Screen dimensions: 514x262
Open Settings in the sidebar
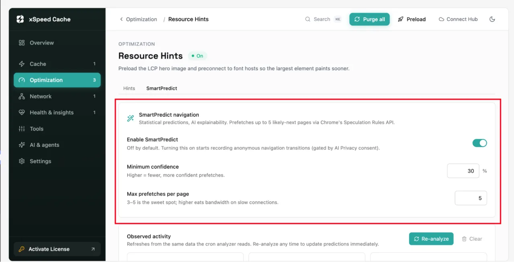pyautogui.click(x=57, y=161)
